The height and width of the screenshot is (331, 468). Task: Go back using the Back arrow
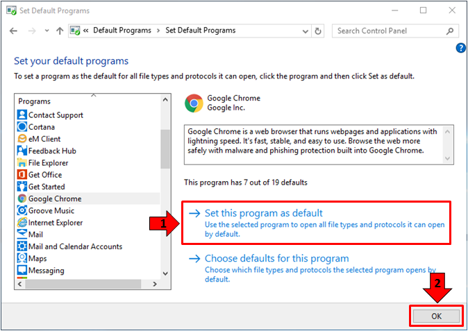coord(13,31)
